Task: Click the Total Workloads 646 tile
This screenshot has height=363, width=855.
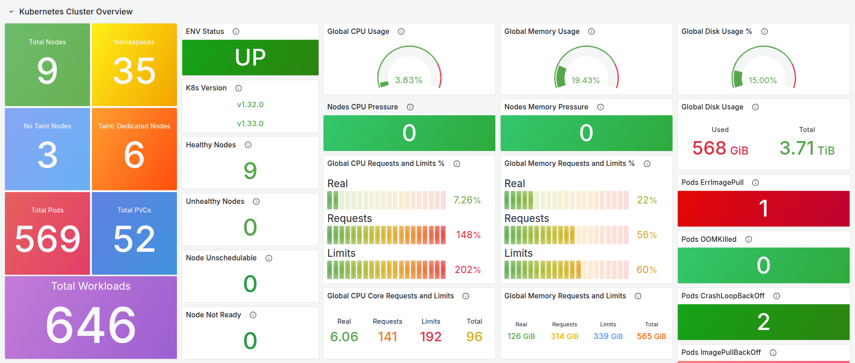Action: tap(91, 318)
